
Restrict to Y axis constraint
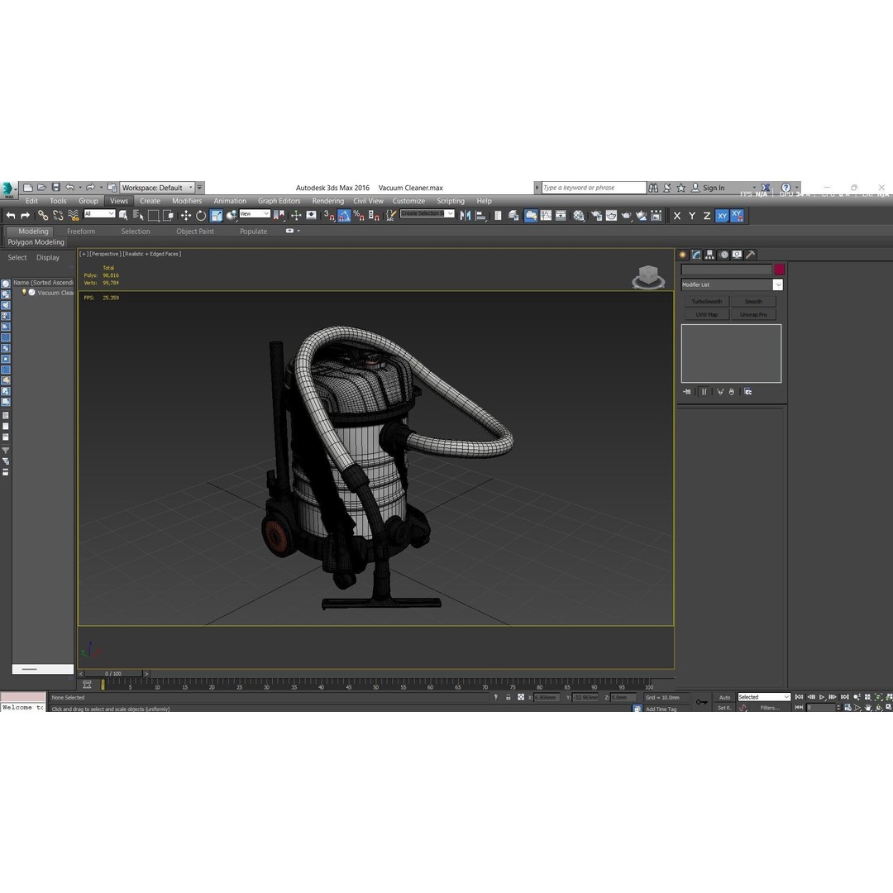(x=692, y=216)
